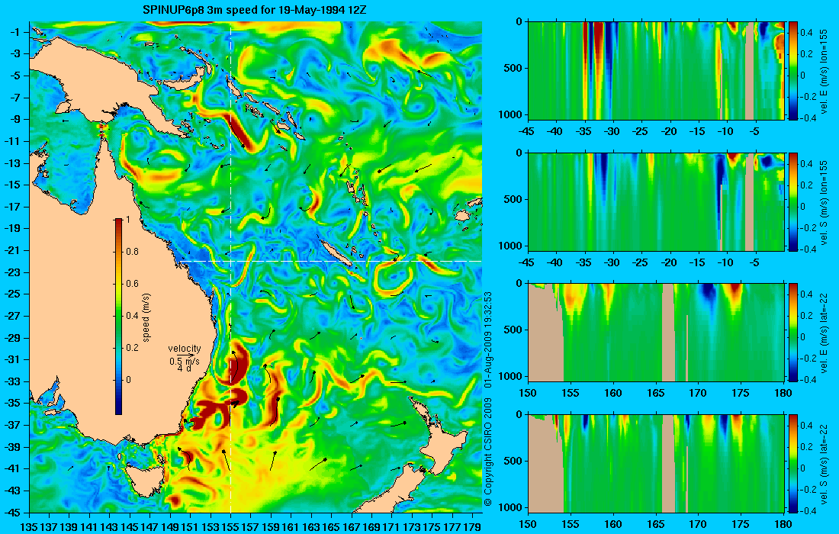Click the '0.8' tick on the speed colorbar
This screenshot has height=534, width=839.
[x=132, y=252]
